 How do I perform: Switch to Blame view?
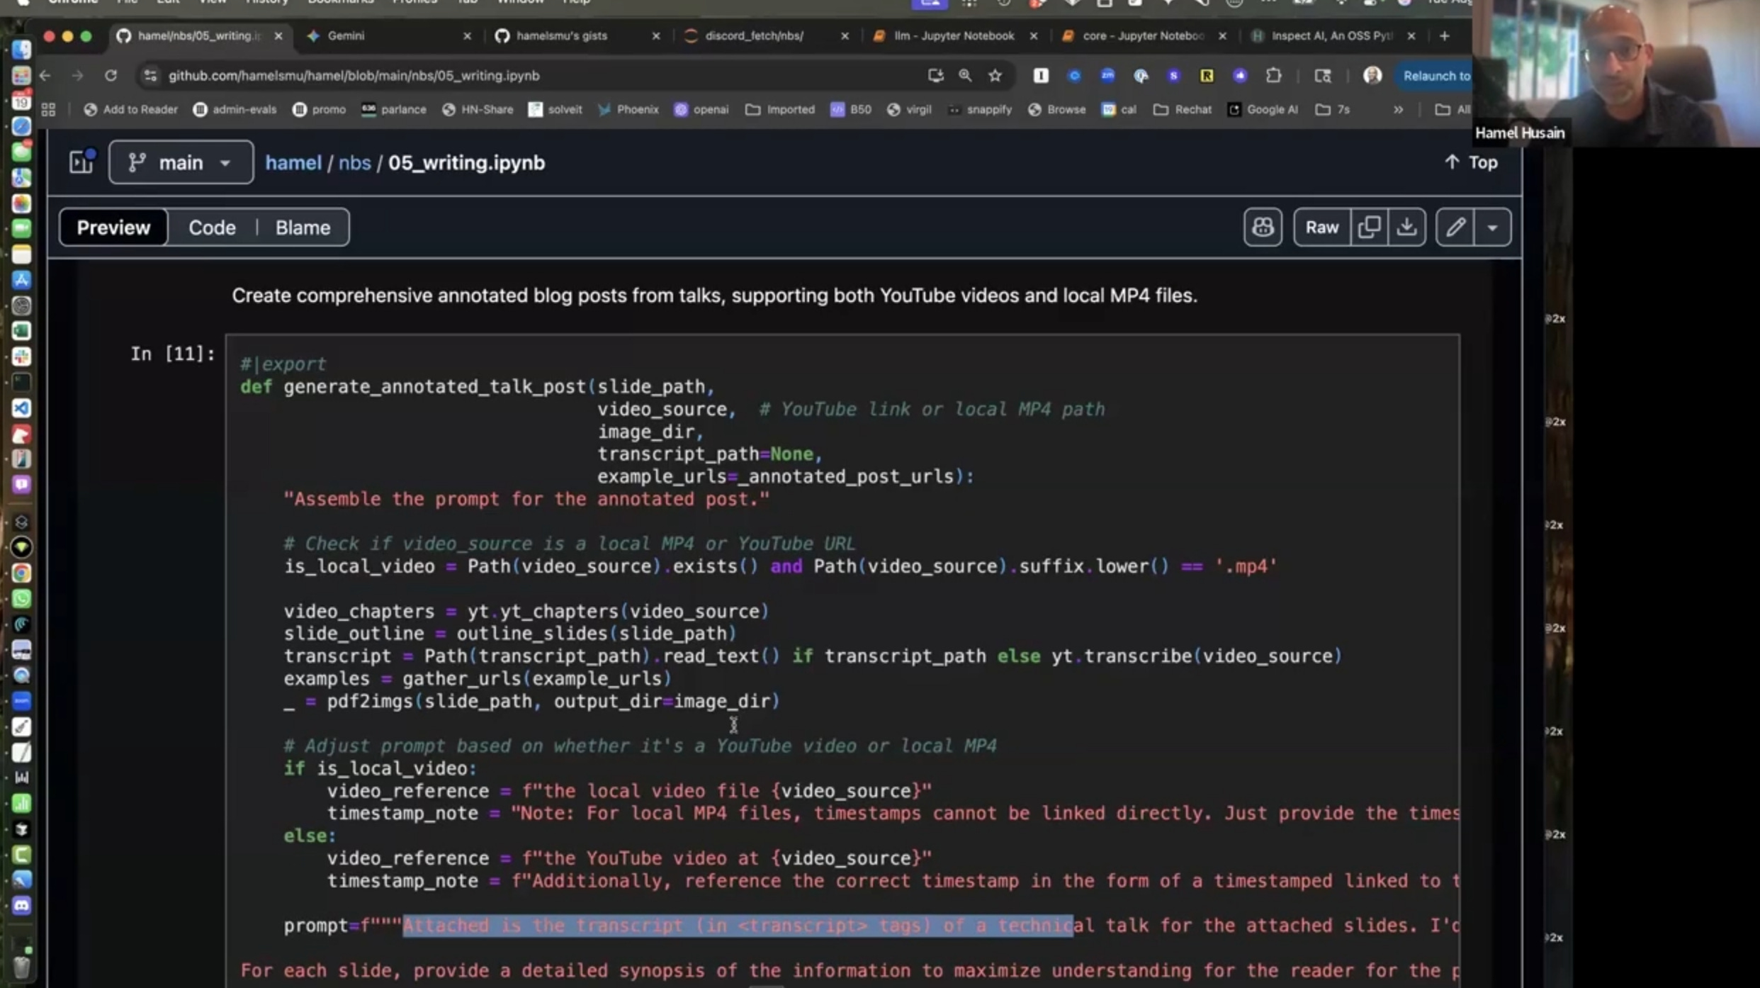pyautogui.click(x=303, y=228)
